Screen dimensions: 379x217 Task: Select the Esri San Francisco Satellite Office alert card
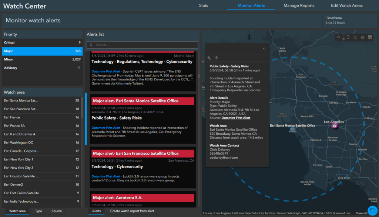tap(143, 167)
